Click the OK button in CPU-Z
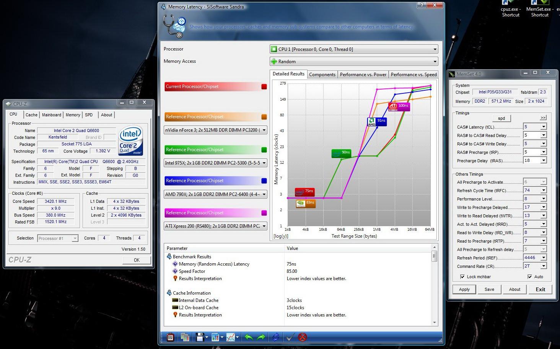Image resolution: width=560 pixels, height=349 pixels. 137,260
